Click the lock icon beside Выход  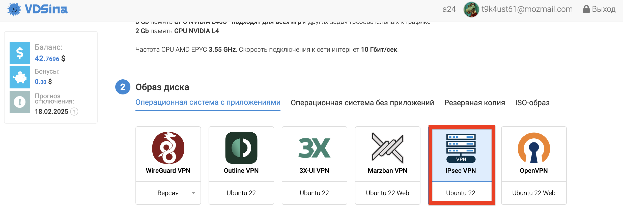click(586, 9)
